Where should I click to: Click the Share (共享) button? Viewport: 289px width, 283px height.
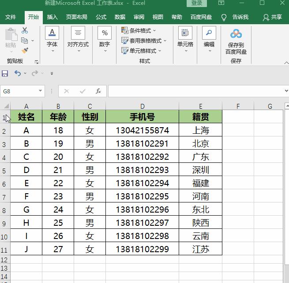coord(272,17)
